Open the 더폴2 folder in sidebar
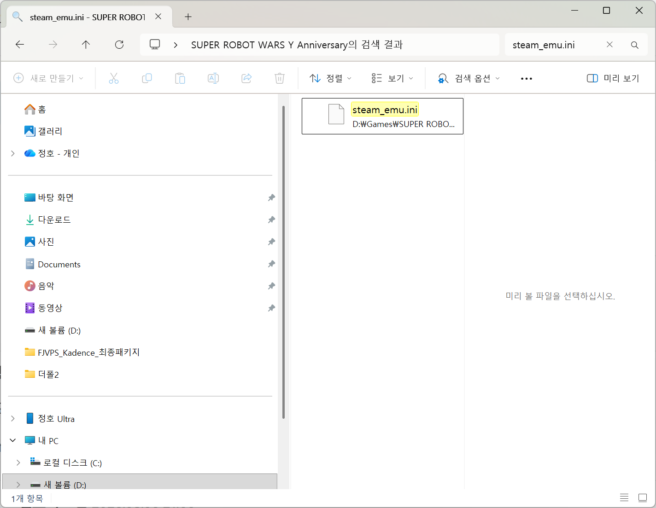 tap(41, 374)
